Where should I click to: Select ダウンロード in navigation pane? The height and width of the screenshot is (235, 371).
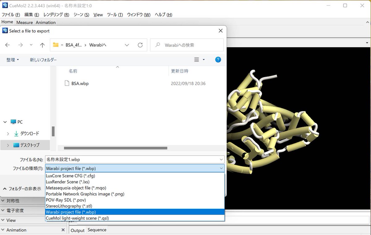pos(27,134)
